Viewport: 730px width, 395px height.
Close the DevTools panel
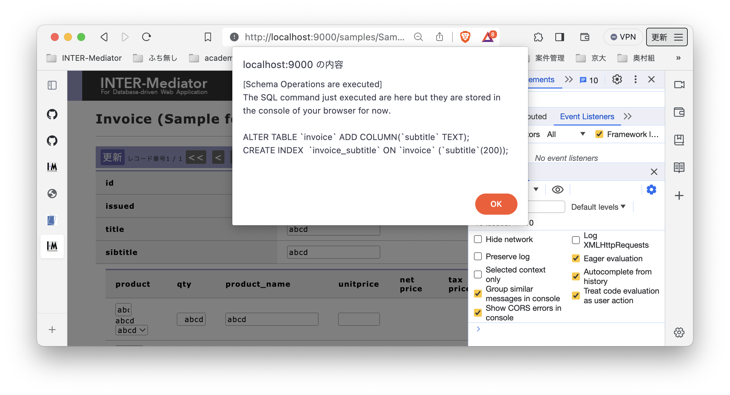click(x=651, y=80)
